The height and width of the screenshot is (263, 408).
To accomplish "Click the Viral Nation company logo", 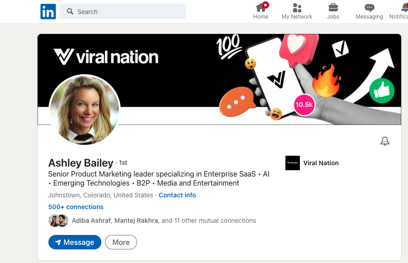I will [293, 163].
